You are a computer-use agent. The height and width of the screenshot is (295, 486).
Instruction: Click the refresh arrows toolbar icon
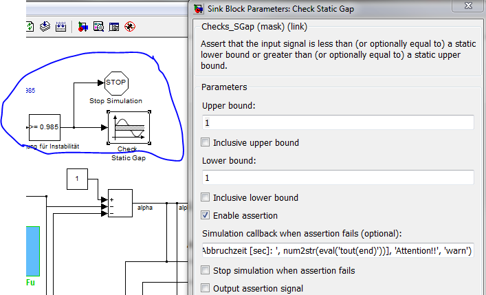[30, 28]
